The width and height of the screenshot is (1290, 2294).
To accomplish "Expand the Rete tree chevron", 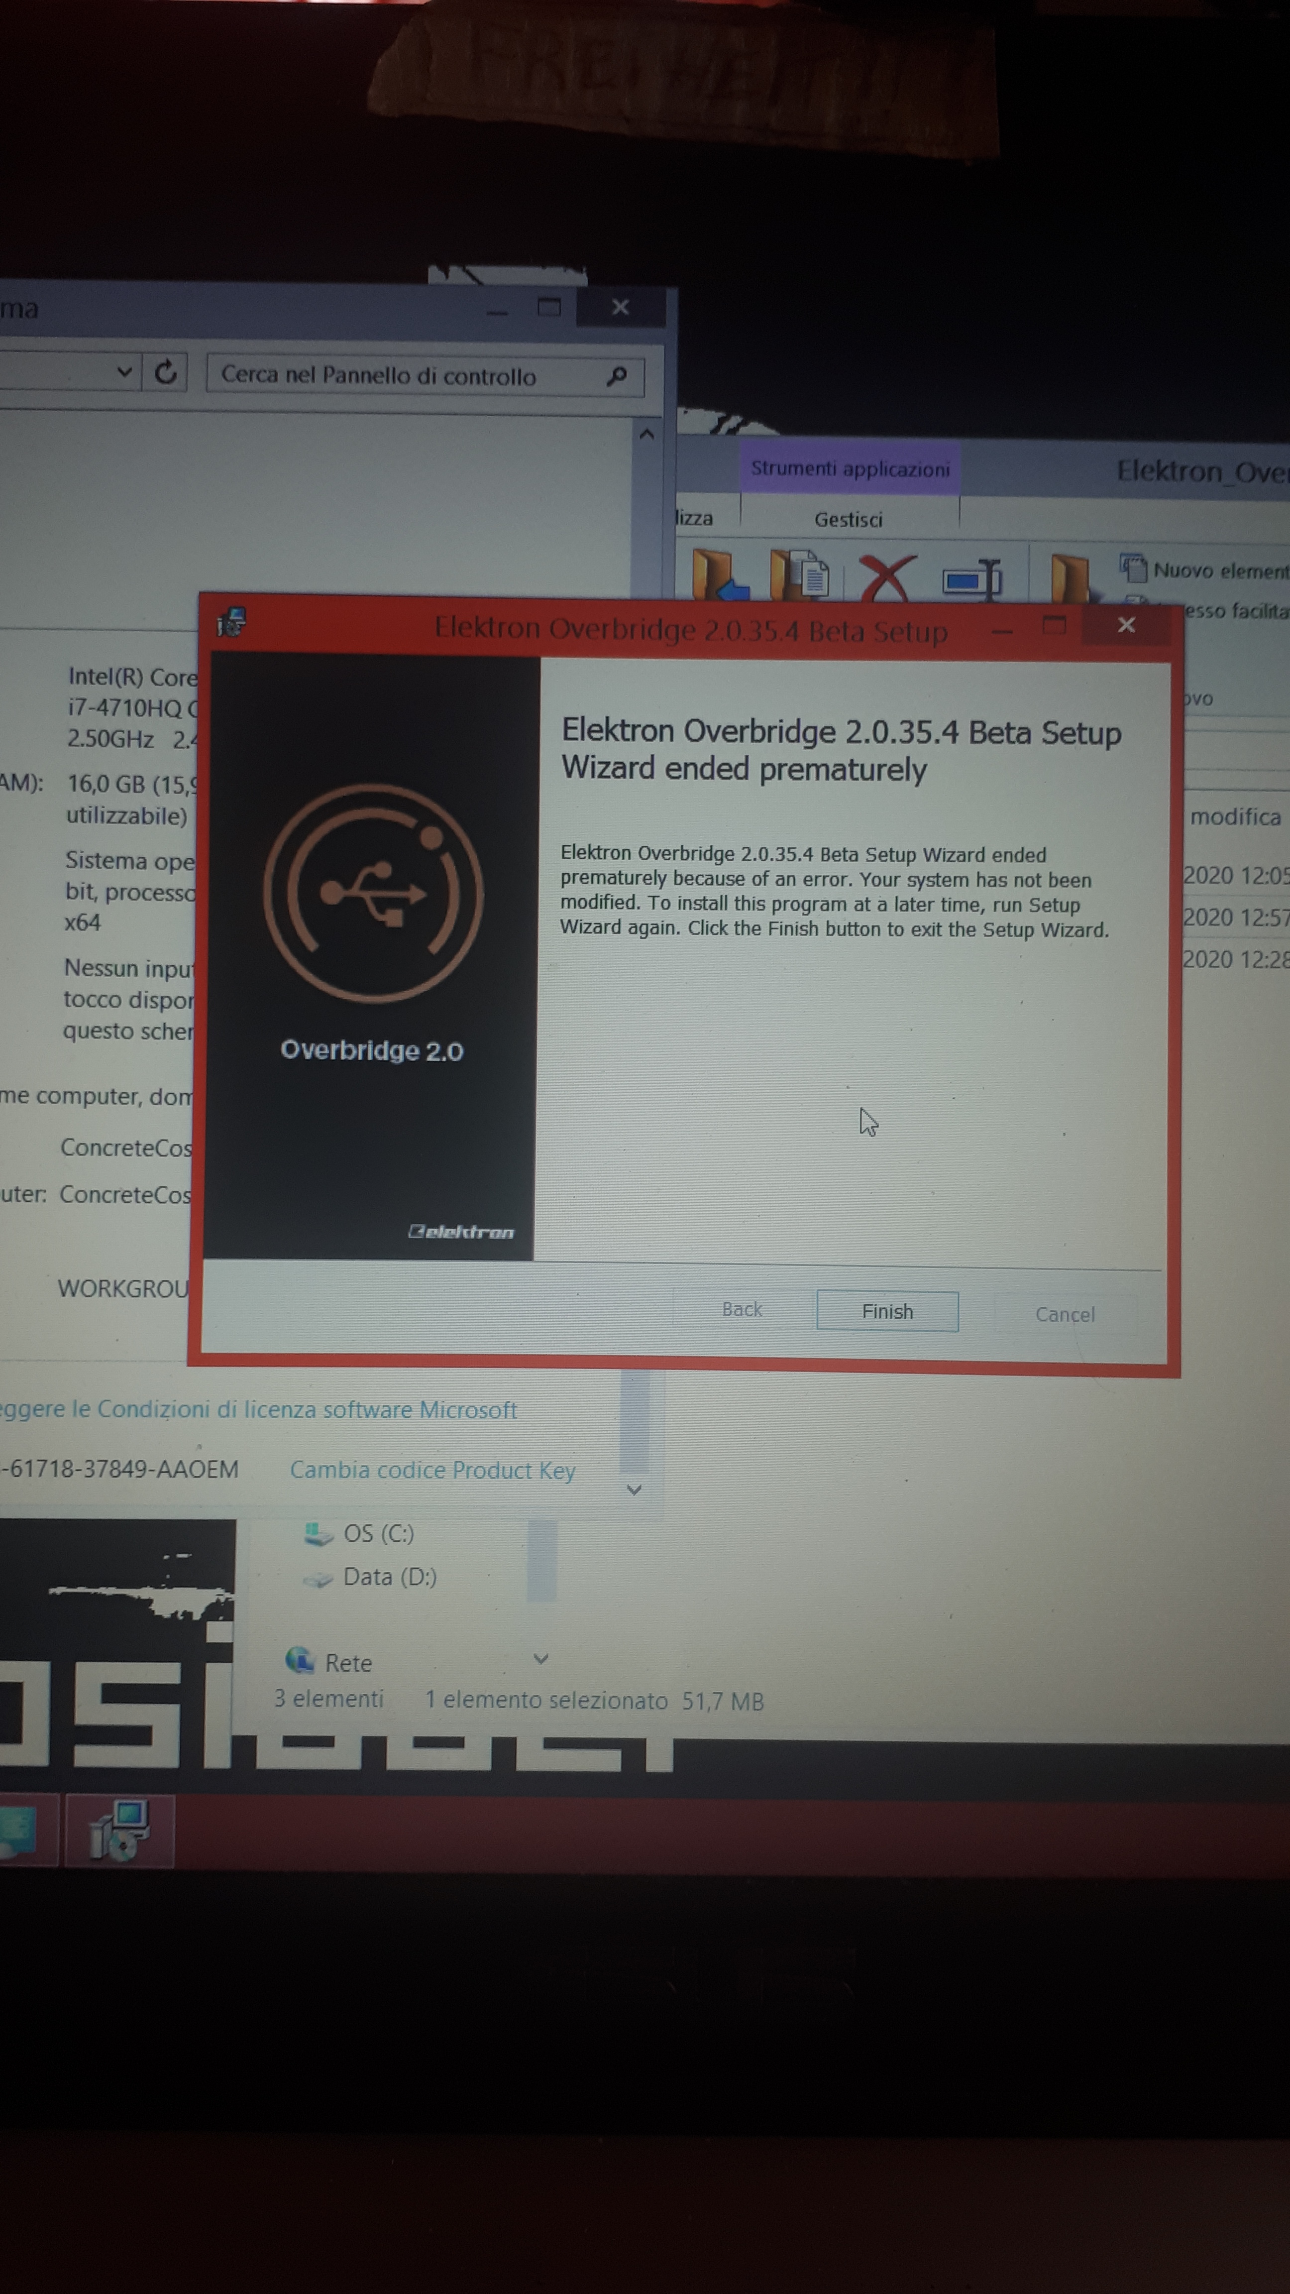I will 540,1658.
